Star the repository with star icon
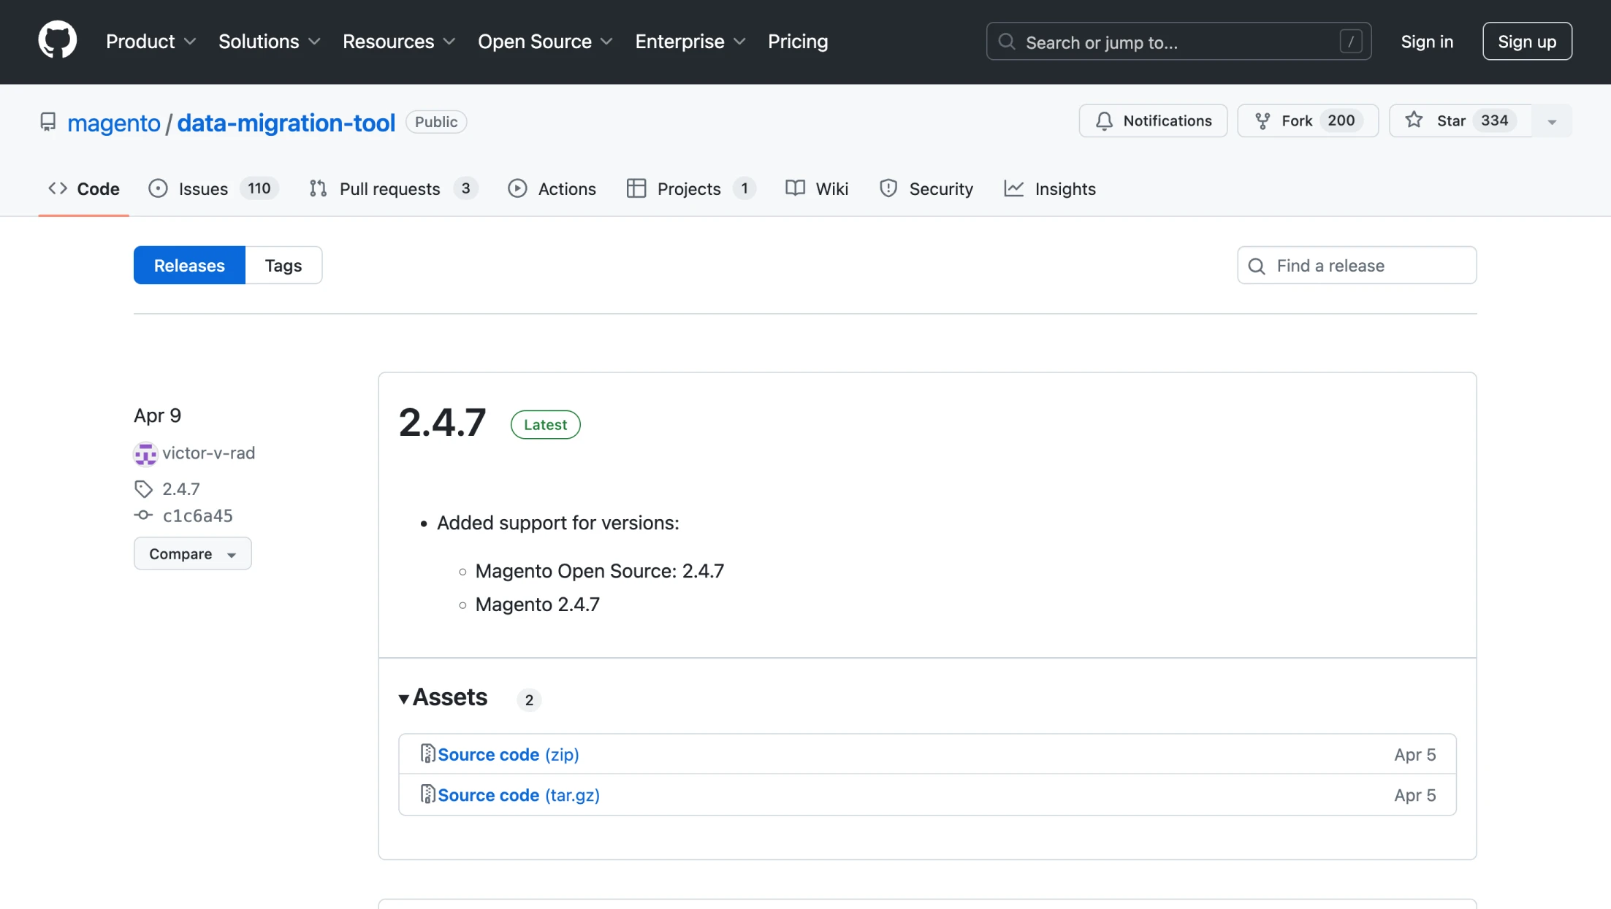The width and height of the screenshot is (1611, 909). [1414, 120]
